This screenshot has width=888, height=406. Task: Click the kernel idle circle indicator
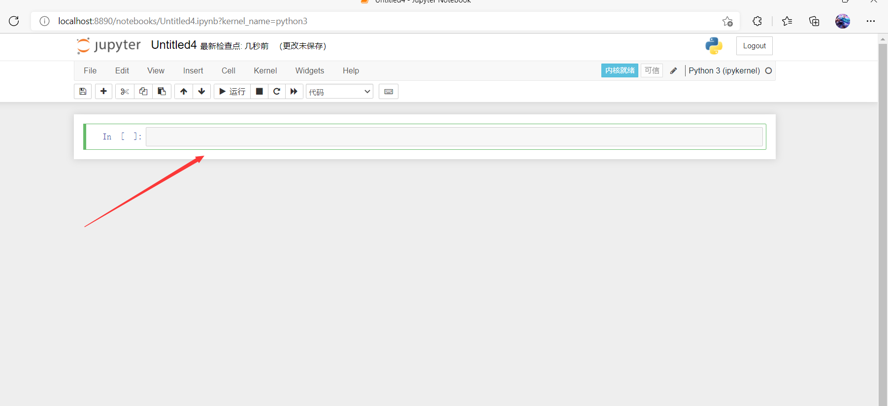[x=768, y=71]
